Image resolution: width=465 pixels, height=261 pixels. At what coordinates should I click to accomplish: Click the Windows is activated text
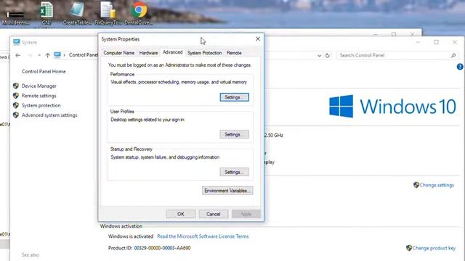[131, 236]
